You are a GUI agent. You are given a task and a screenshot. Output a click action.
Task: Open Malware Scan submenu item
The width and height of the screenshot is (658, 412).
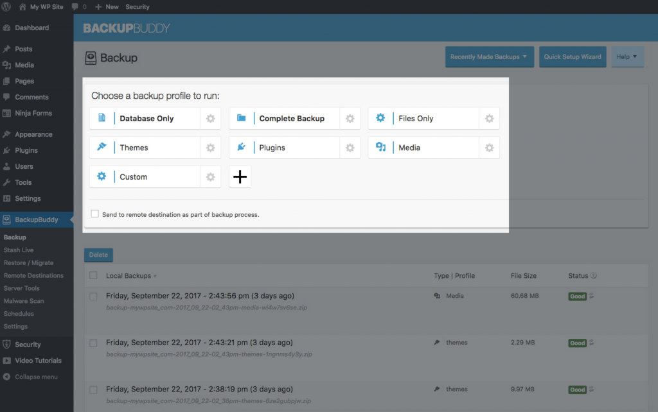(x=24, y=301)
